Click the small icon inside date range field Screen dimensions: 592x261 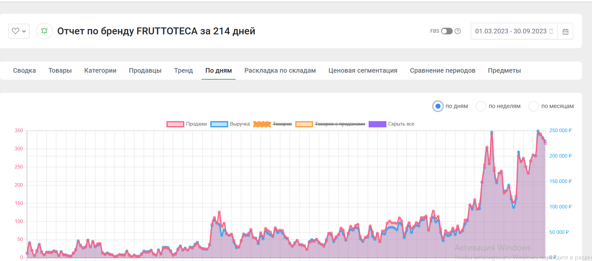(x=551, y=31)
